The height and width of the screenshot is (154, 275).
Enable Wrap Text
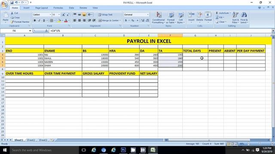[x=105, y=15]
